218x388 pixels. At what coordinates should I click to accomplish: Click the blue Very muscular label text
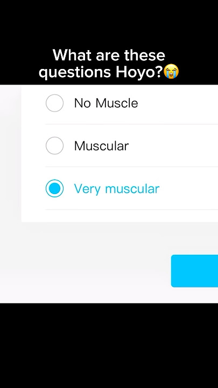coord(117,189)
